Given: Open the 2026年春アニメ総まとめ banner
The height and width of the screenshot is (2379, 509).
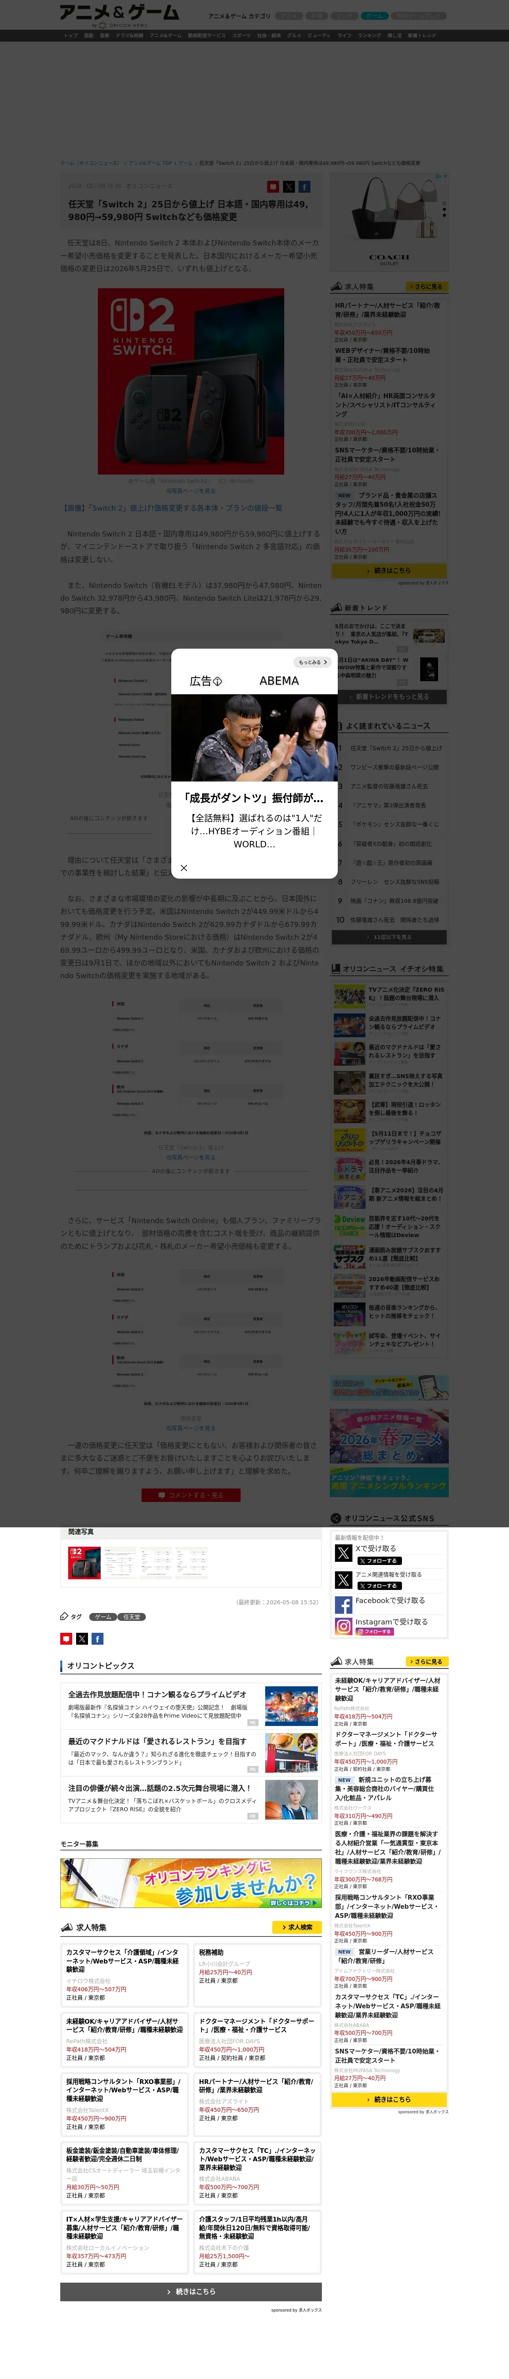Looking at the screenshot, I should point(389,1436).
